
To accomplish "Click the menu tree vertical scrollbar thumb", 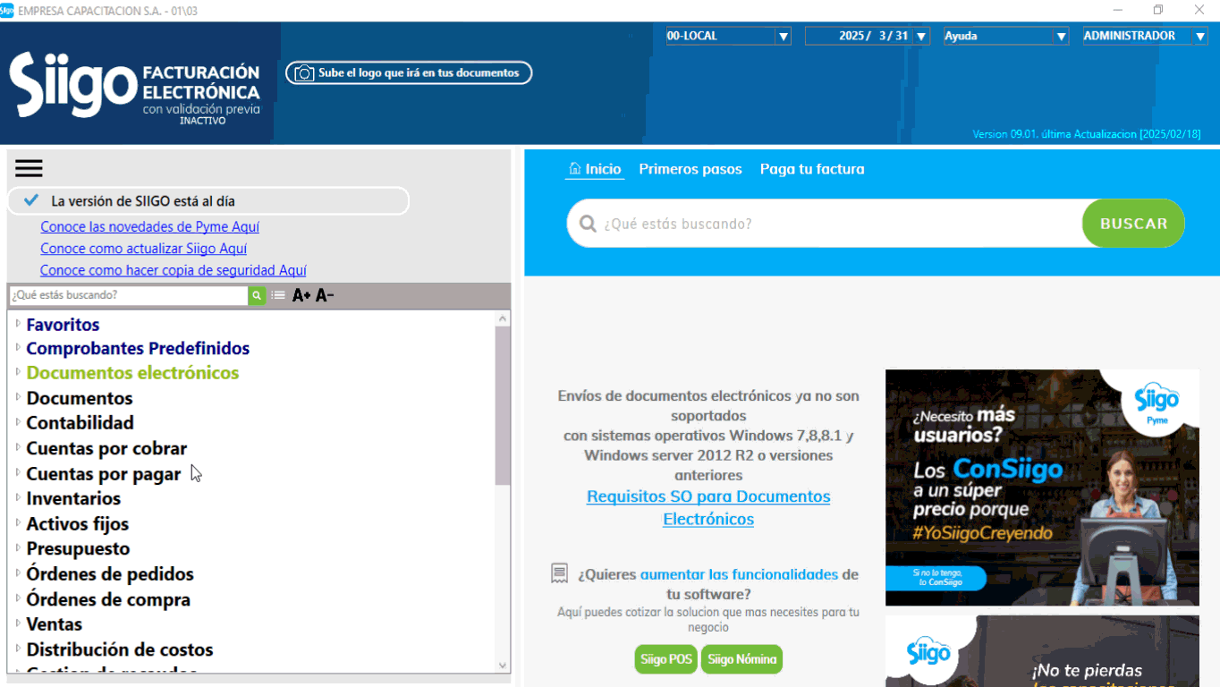I will (502, 405).
